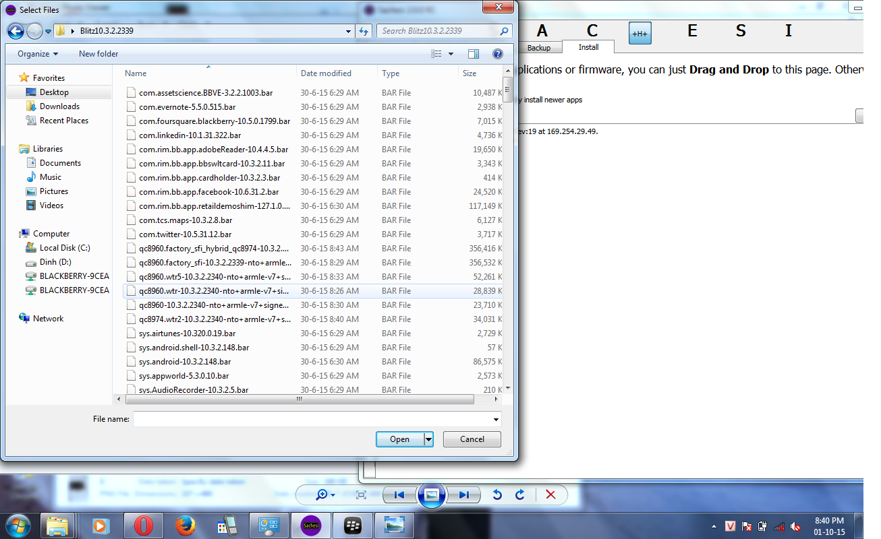This screenshot has width=881, height=539.
Task: Select com.linkedin-10.1.31.322.bar
Action: point(190,135)
